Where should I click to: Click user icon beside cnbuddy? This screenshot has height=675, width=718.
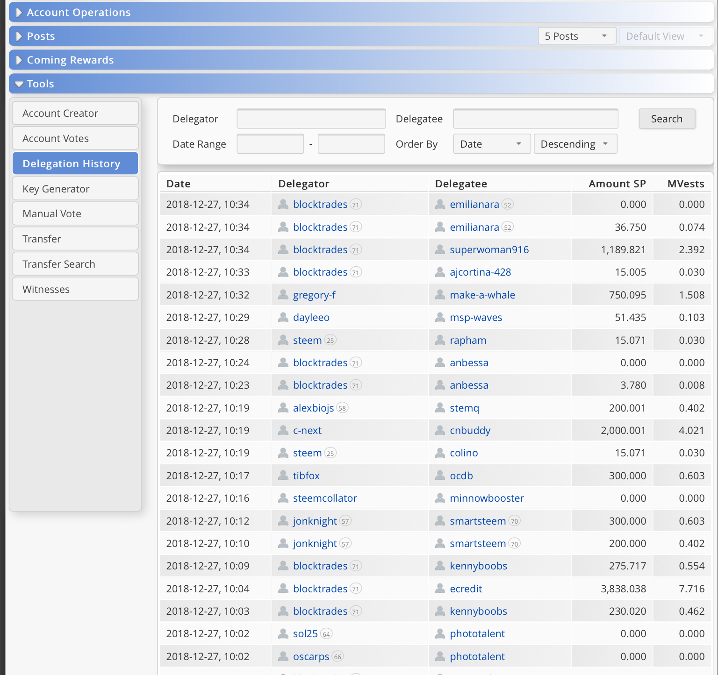(440, 430)
